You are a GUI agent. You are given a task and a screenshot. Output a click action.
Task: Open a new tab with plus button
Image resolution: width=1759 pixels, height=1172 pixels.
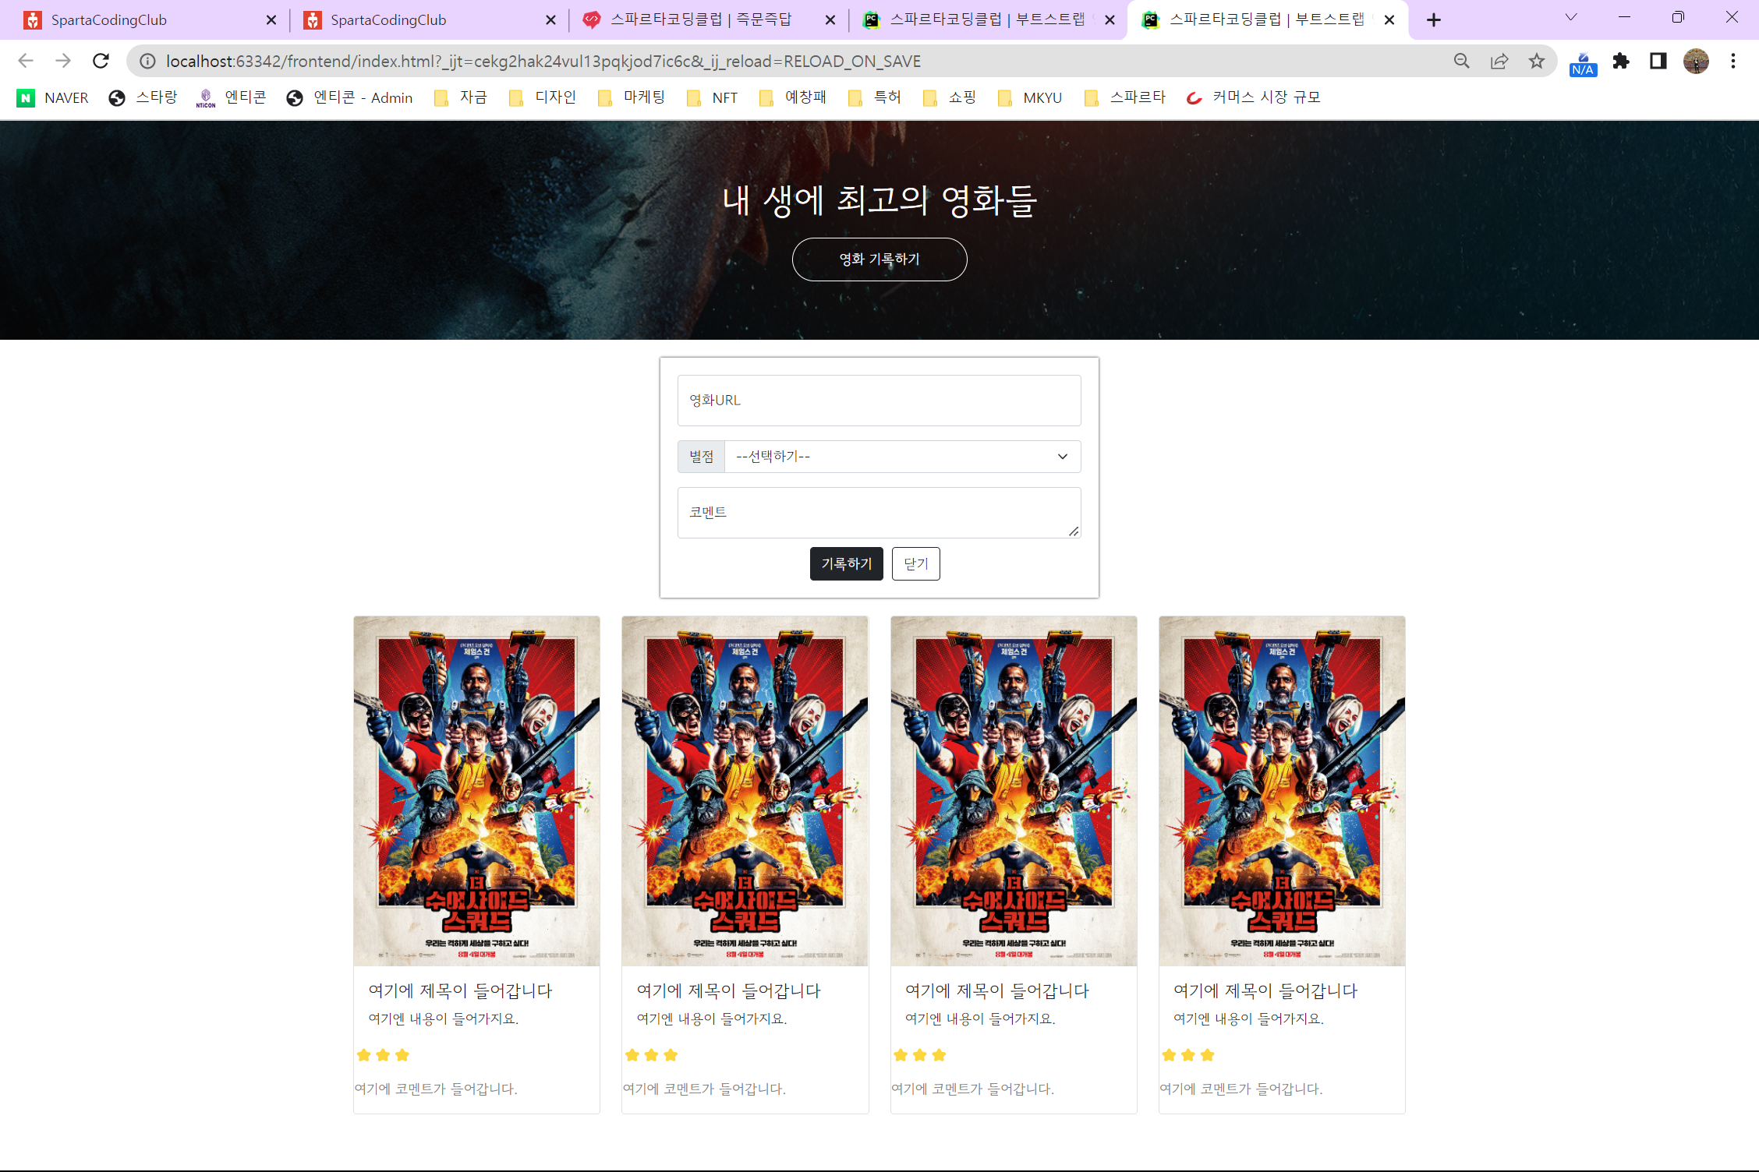click(x=1434, y=20)
